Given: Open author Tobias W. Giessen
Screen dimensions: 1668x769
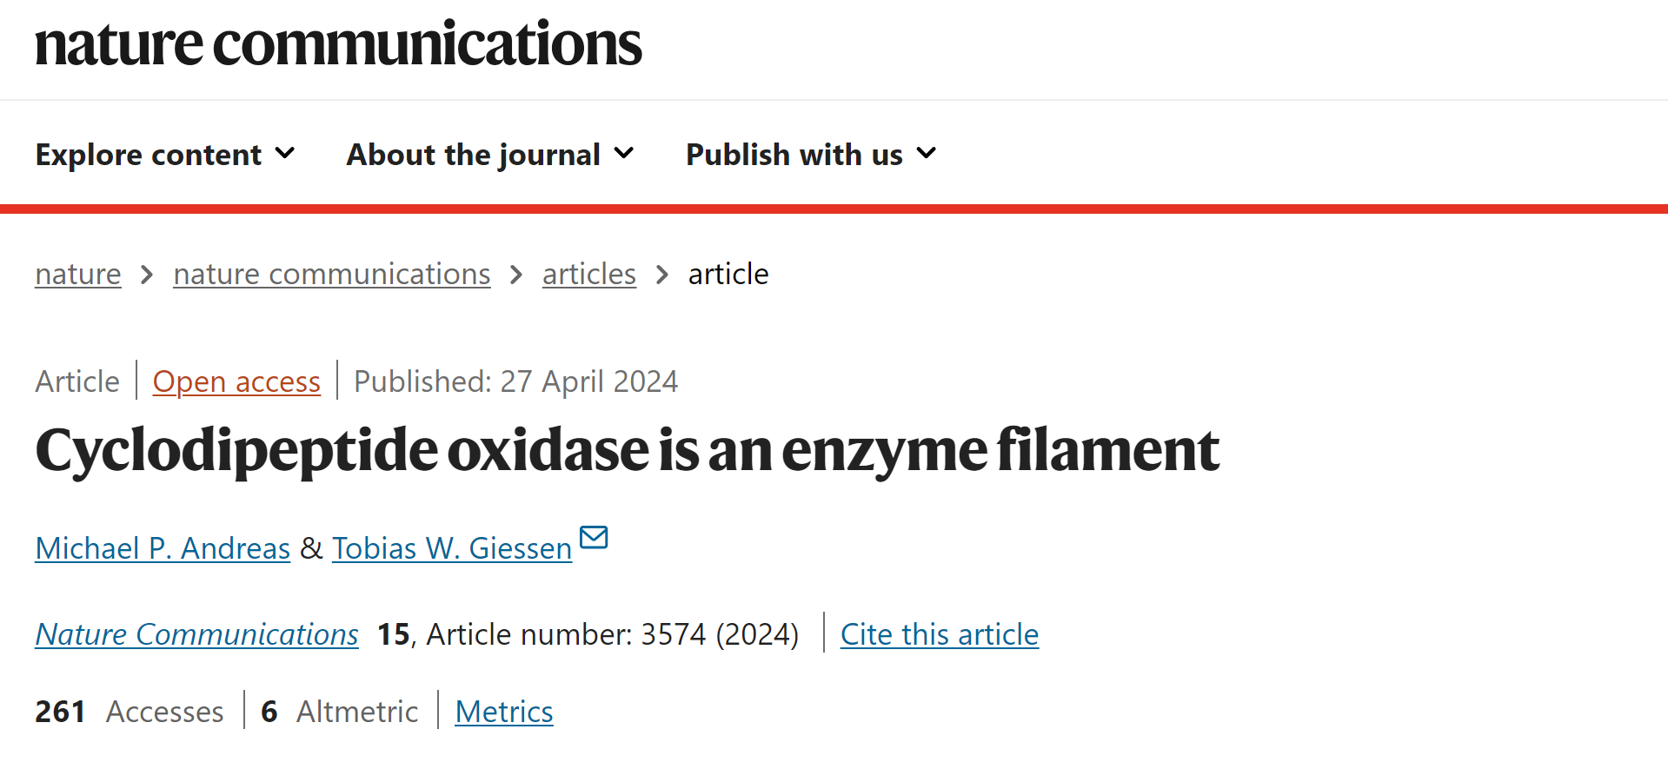Looking at the screenshot, I should [x=452, y=548].
